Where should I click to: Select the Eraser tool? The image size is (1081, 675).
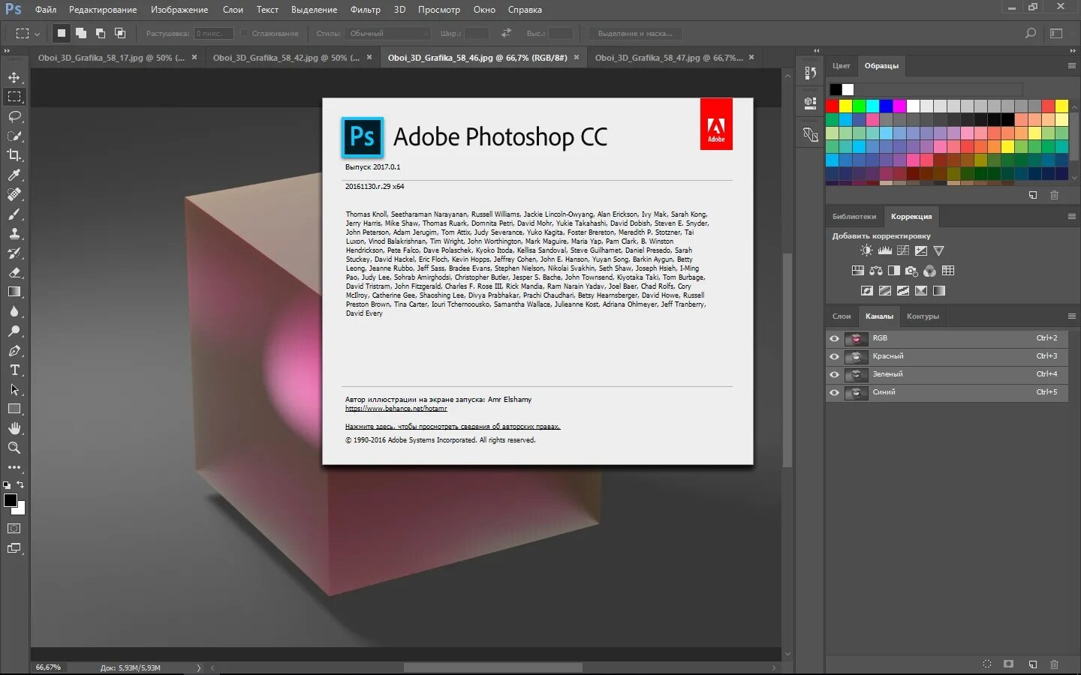pos(14,272)
